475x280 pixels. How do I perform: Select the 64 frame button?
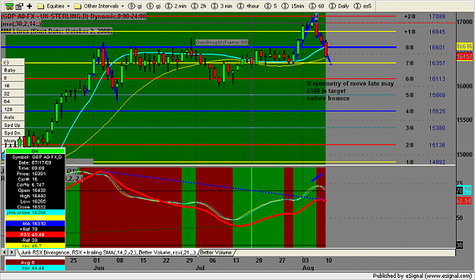tap(13, 102)
